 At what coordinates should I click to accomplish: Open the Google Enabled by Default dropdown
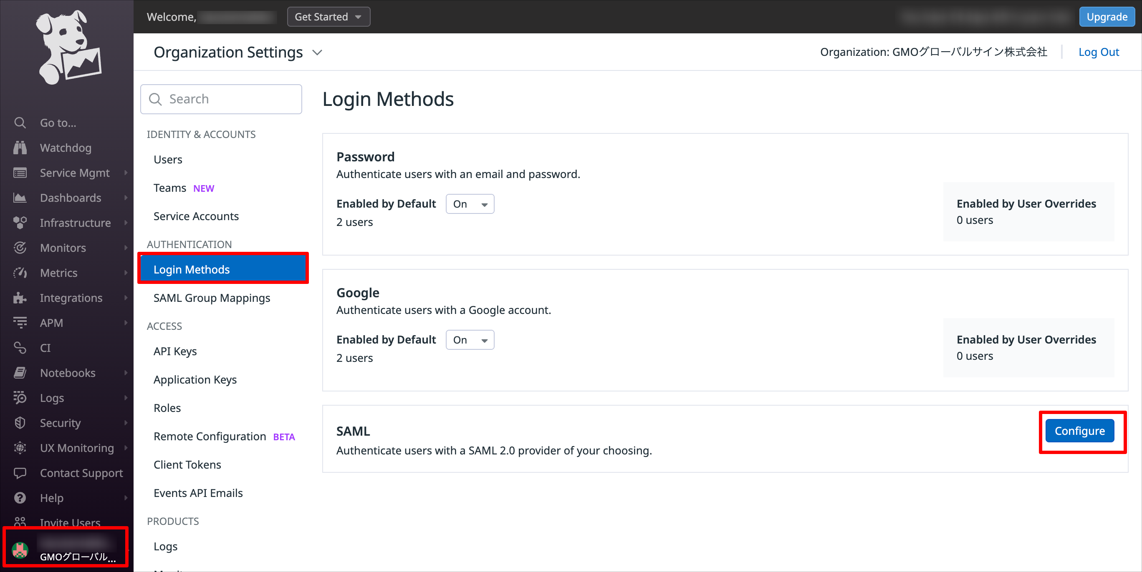click(x=470, y=339)
